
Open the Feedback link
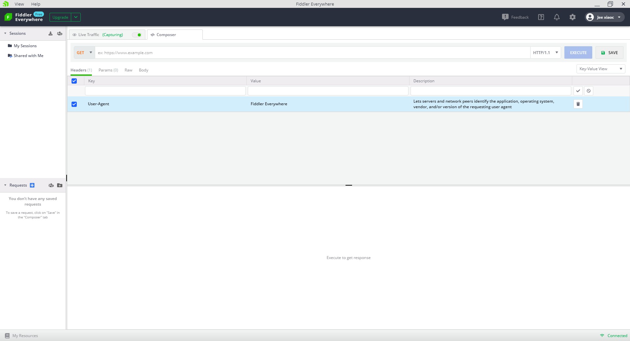[515, 17]
